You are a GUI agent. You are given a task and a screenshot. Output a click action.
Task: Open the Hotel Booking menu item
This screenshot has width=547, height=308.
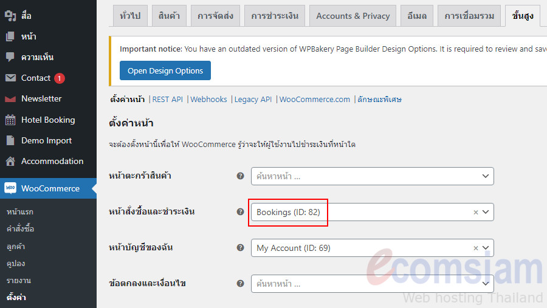coord(48,120)
